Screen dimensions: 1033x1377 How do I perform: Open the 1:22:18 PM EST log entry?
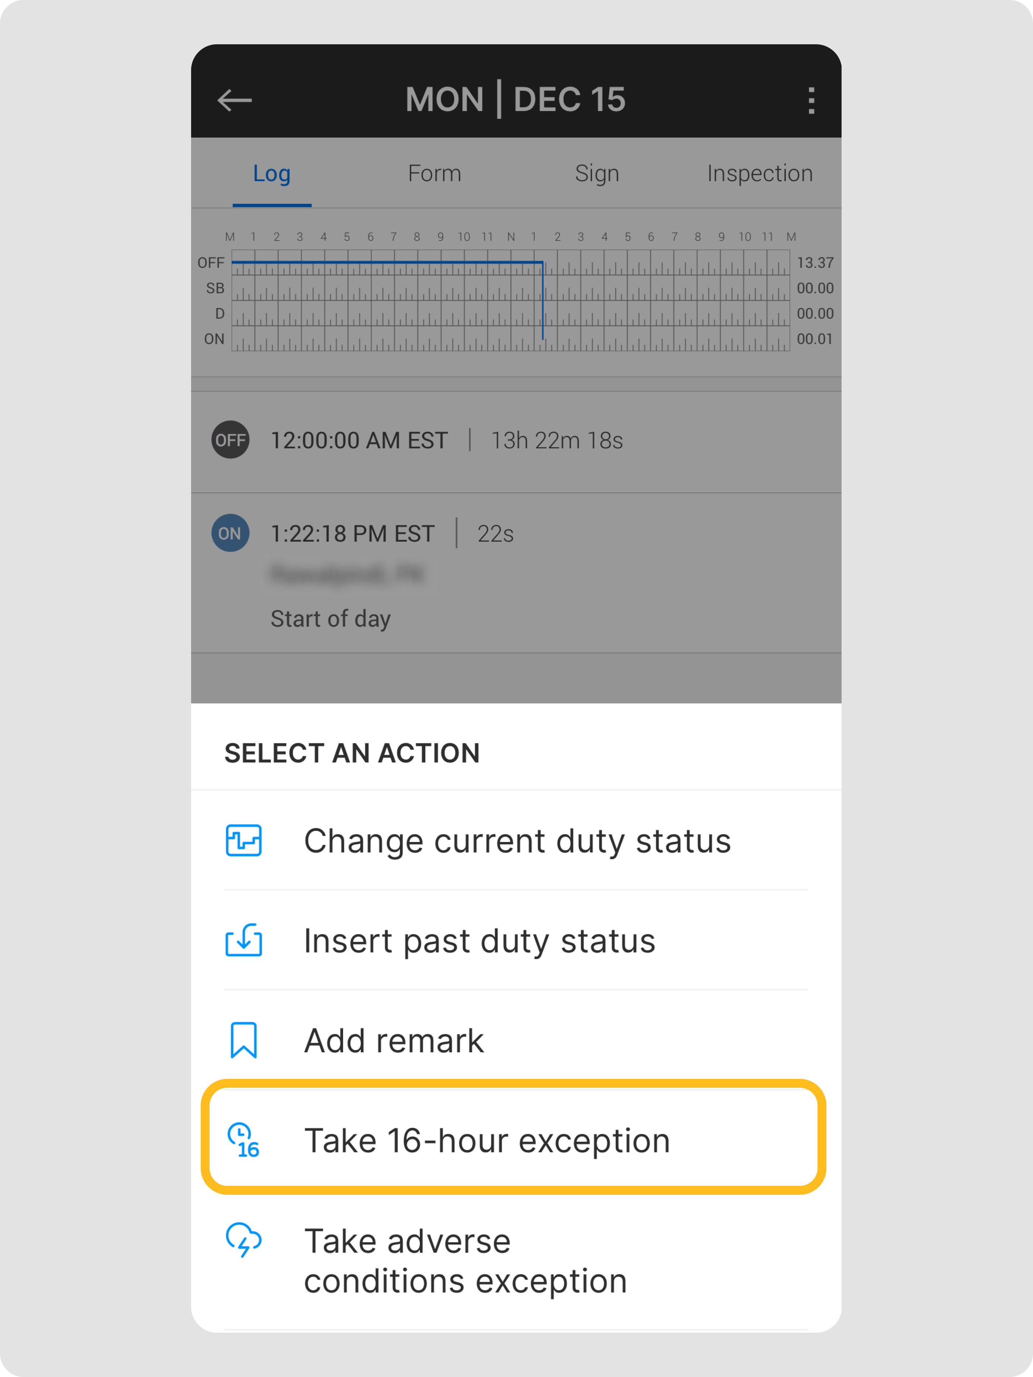(352, 534)
